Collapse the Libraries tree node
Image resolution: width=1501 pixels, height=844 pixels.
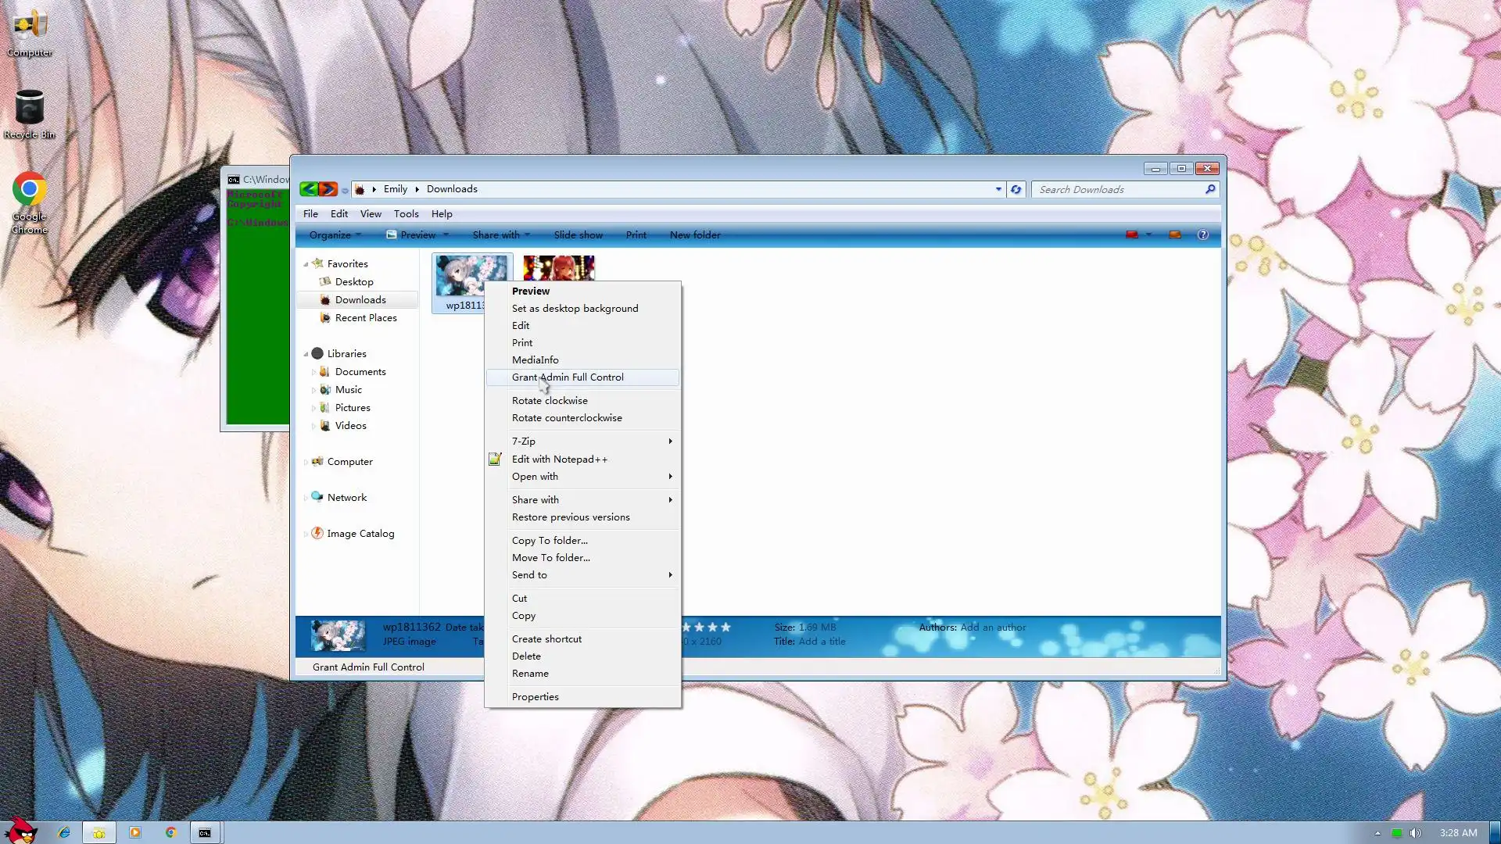(x=306, y=354)
